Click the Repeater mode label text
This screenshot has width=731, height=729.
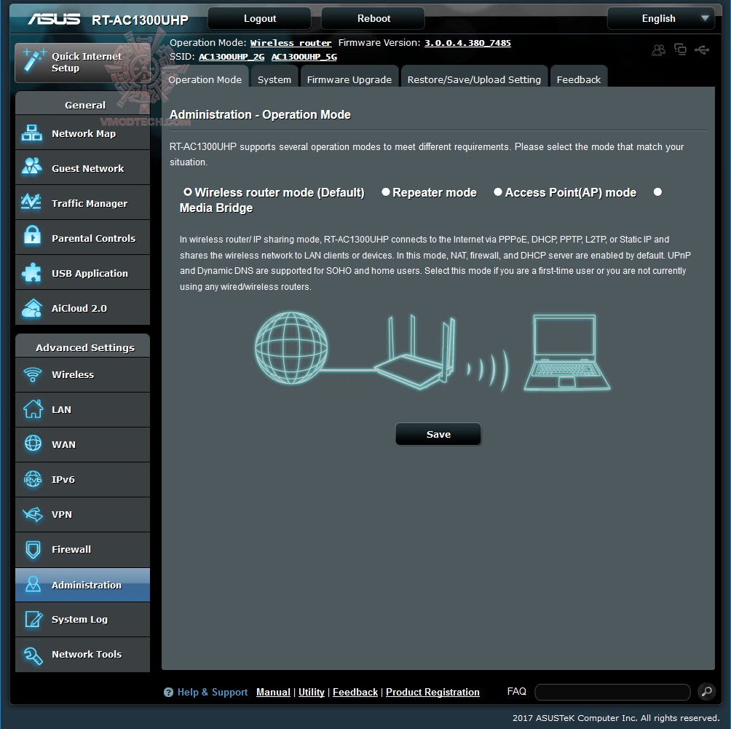pos(435,192)
